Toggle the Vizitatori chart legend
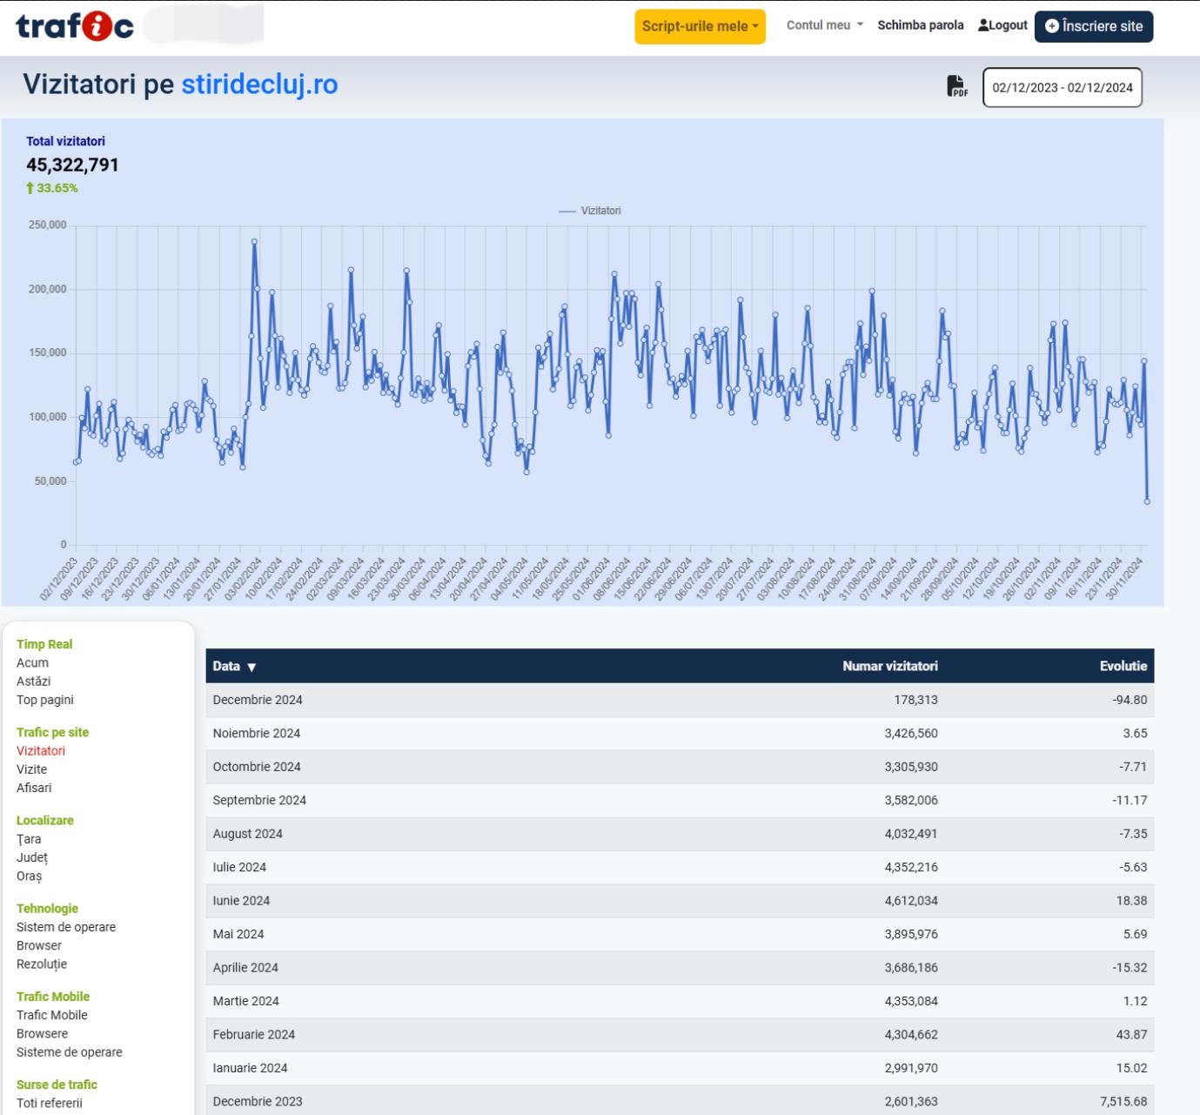The image size is (1200, 1115). [589, 211]
